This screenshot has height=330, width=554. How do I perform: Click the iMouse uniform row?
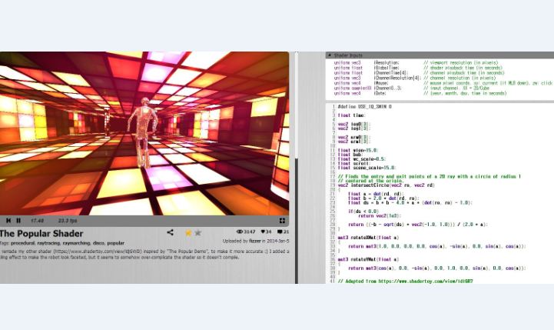[x=443, y=83]
